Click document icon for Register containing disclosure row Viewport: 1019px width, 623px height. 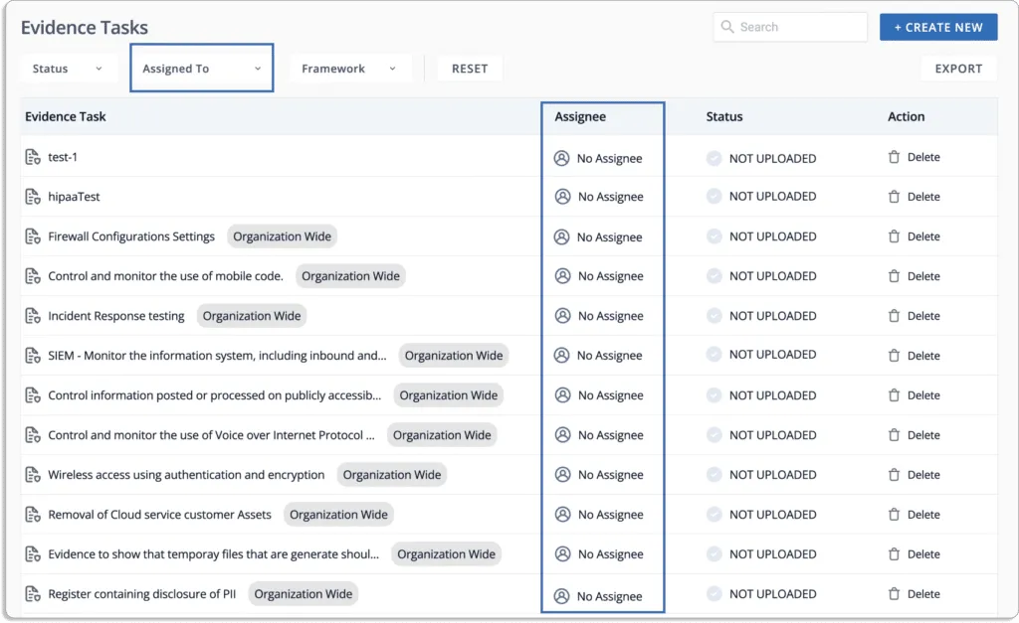point(33,594)
